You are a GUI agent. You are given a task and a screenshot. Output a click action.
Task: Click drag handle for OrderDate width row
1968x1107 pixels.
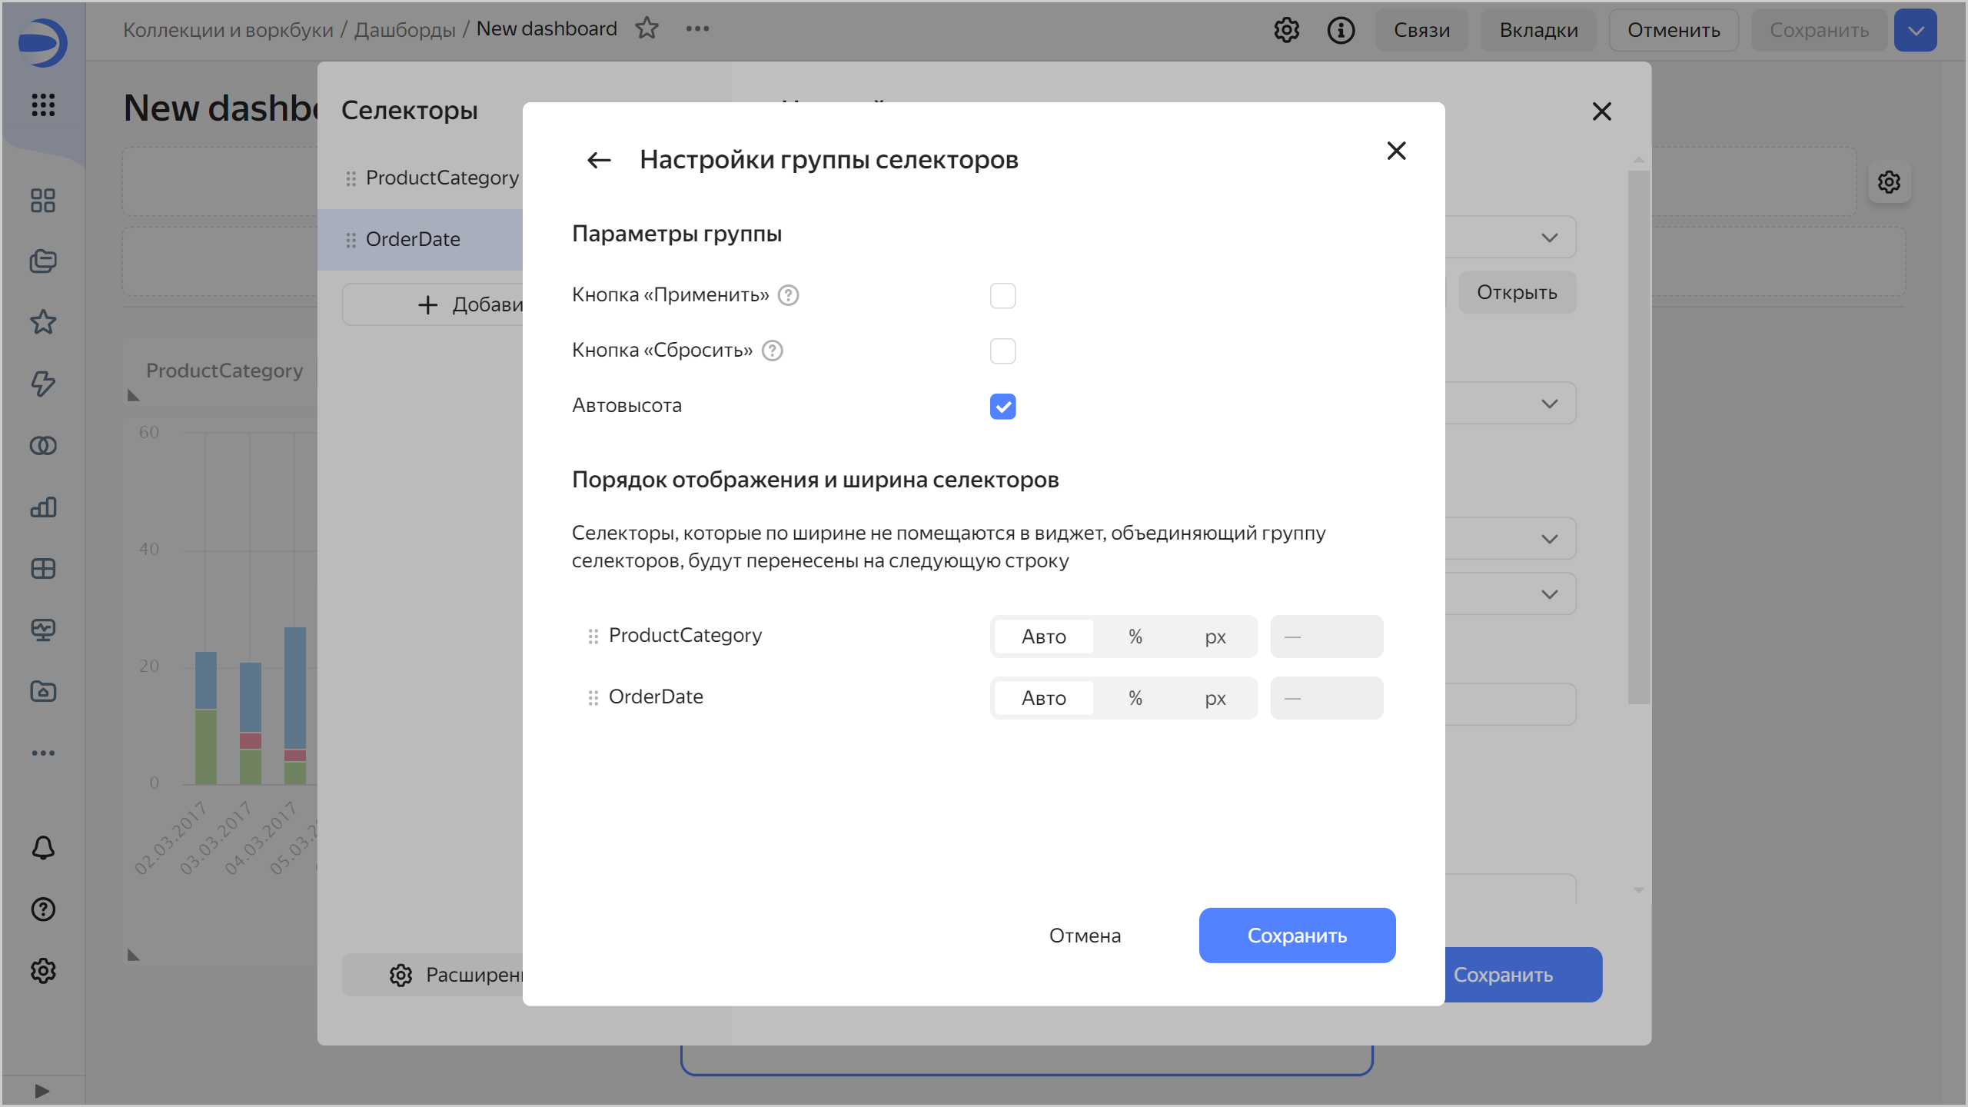pyautogui.click(x=593, y=698)
